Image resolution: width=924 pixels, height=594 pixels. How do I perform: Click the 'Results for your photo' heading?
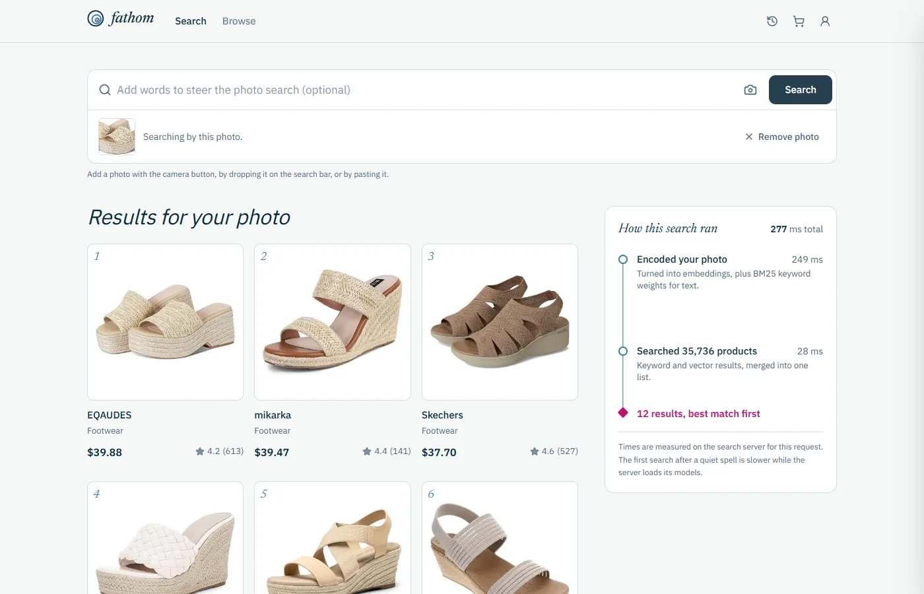(189, 217)
